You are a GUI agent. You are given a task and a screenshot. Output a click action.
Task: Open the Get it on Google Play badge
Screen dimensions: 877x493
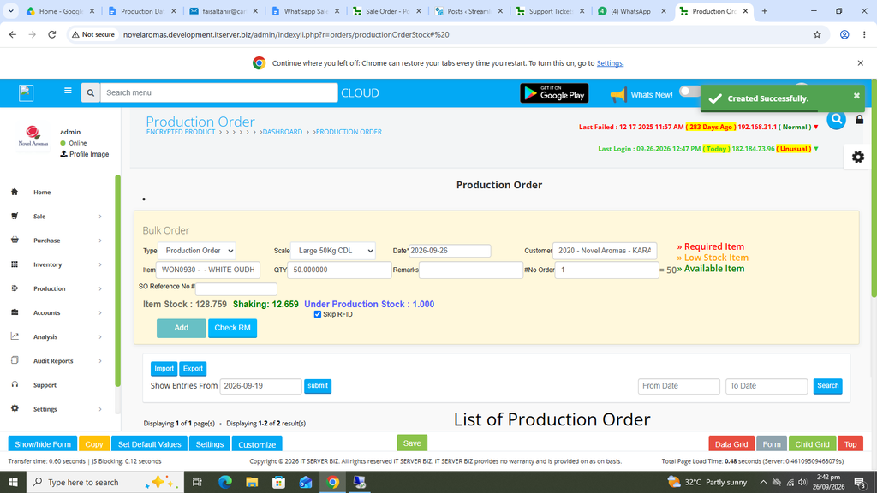(554, 93)
